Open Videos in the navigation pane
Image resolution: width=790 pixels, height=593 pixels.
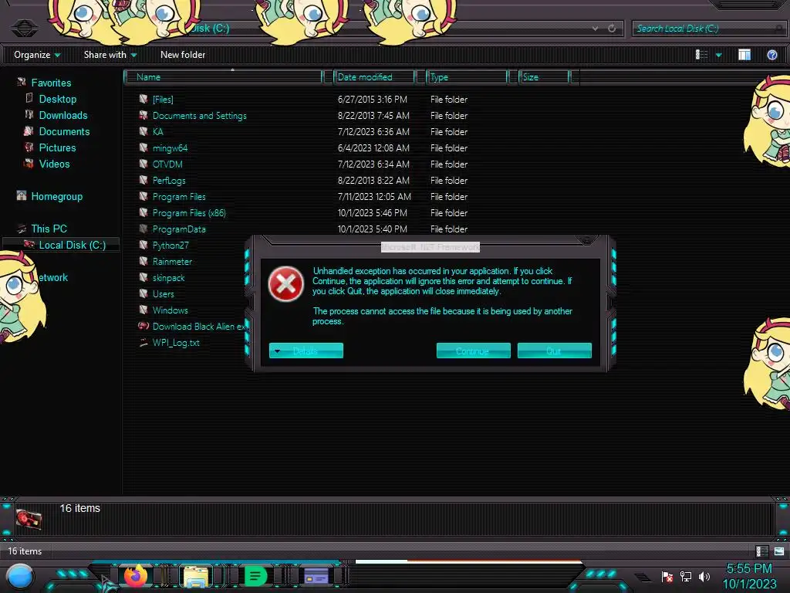[x=55, y=164]
